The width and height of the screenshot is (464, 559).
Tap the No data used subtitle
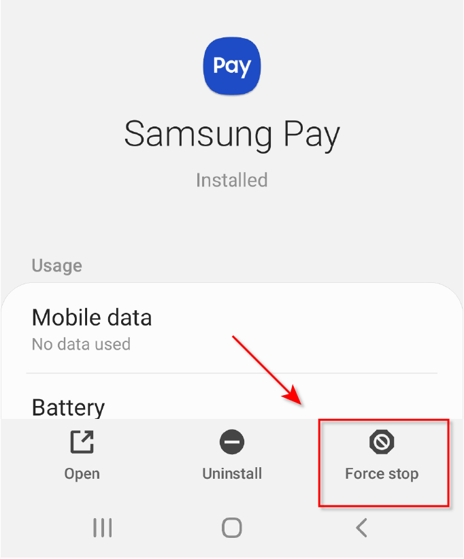point(82,344)
